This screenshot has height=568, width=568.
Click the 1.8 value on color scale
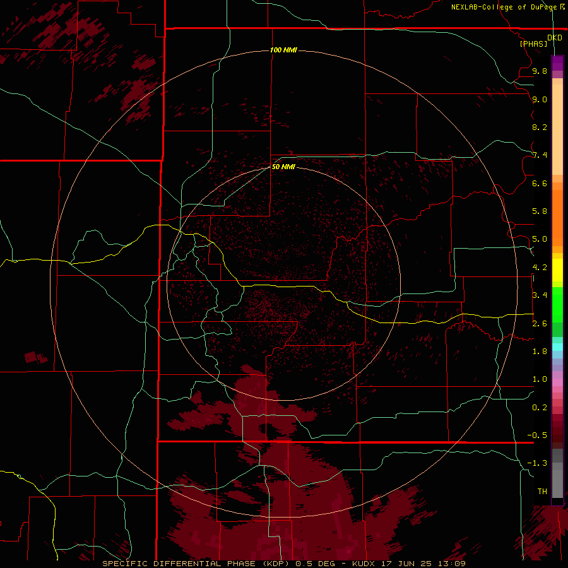point(540,352)
